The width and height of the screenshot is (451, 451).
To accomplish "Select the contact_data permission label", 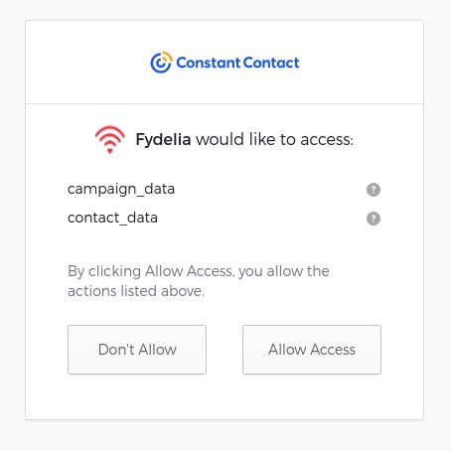I will pos(112,218).
